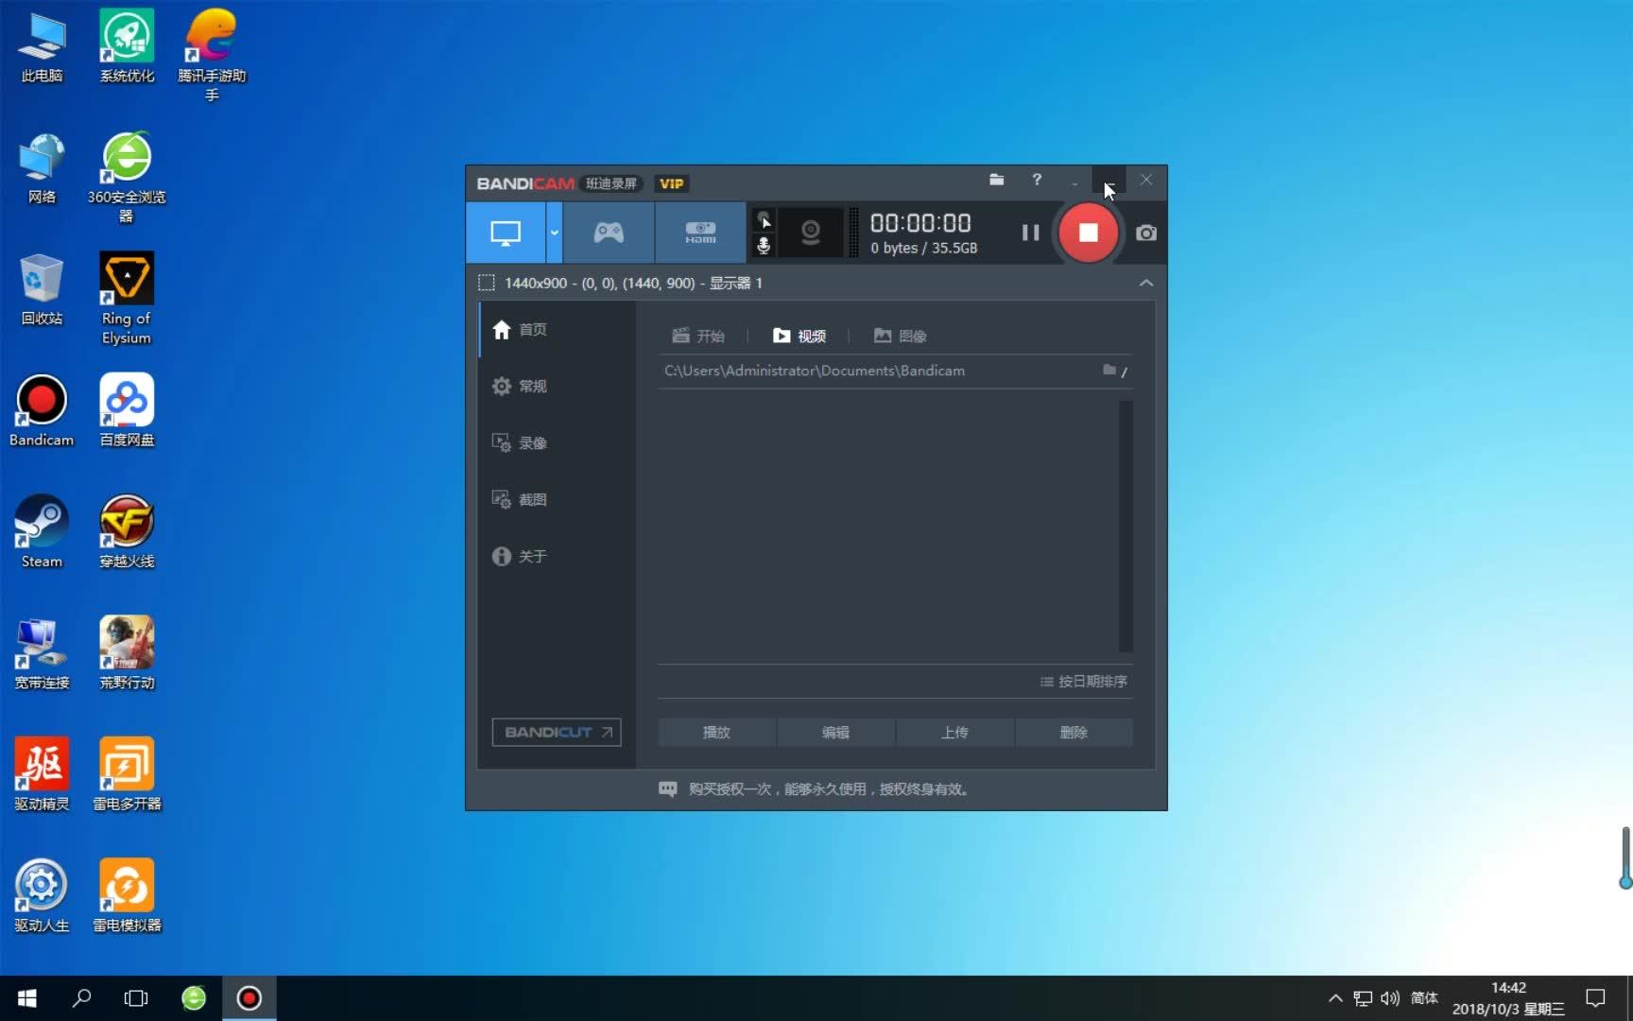The height and width of the screenshot is (1021, 1633).
Task: Open 网络 desktop icon
Action: coord(42,168)
